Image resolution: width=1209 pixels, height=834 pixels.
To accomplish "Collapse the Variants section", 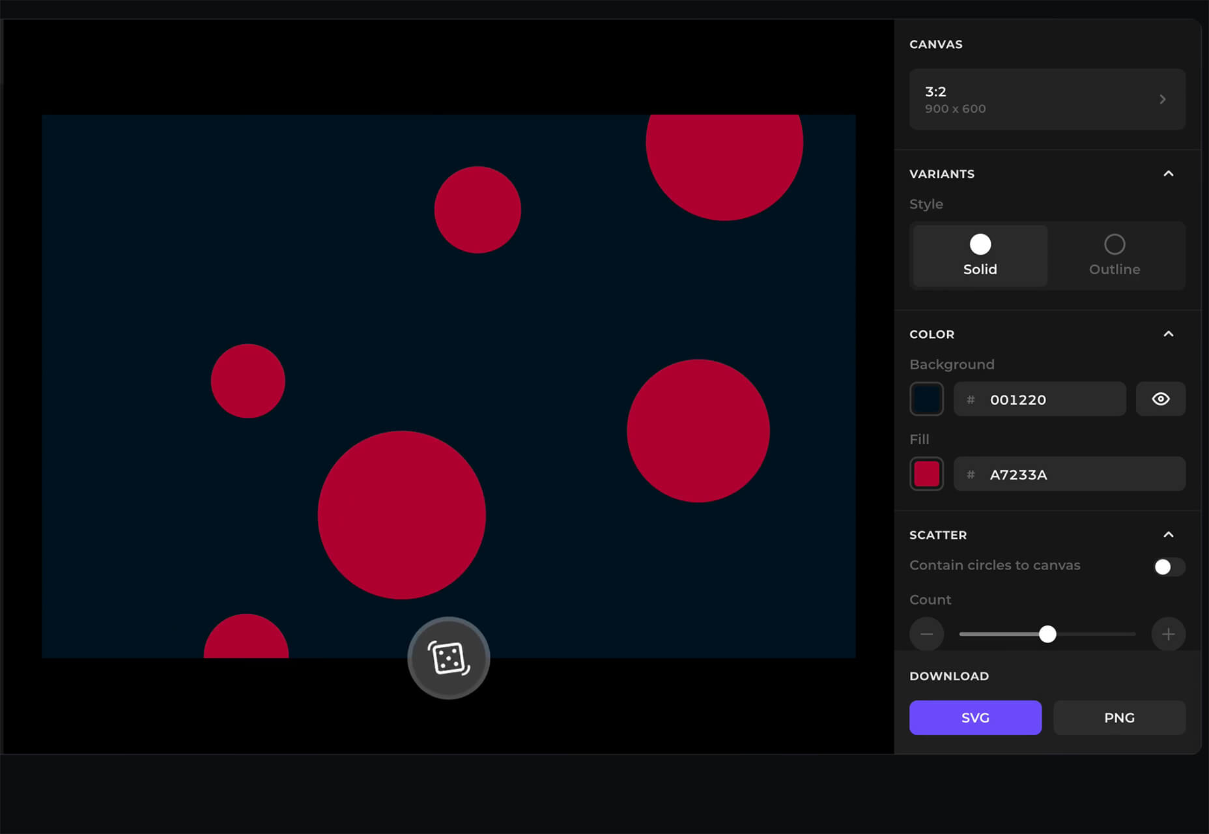I will 1168,174.
